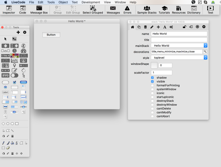This screenshot has height=167, width=221.
Task: Select the Edit pointer tool
Action: click(14, 39)
